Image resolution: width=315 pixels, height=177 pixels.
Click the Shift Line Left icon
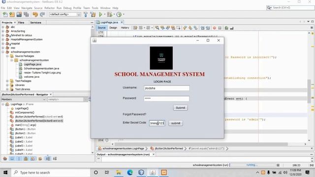(202, 28)
